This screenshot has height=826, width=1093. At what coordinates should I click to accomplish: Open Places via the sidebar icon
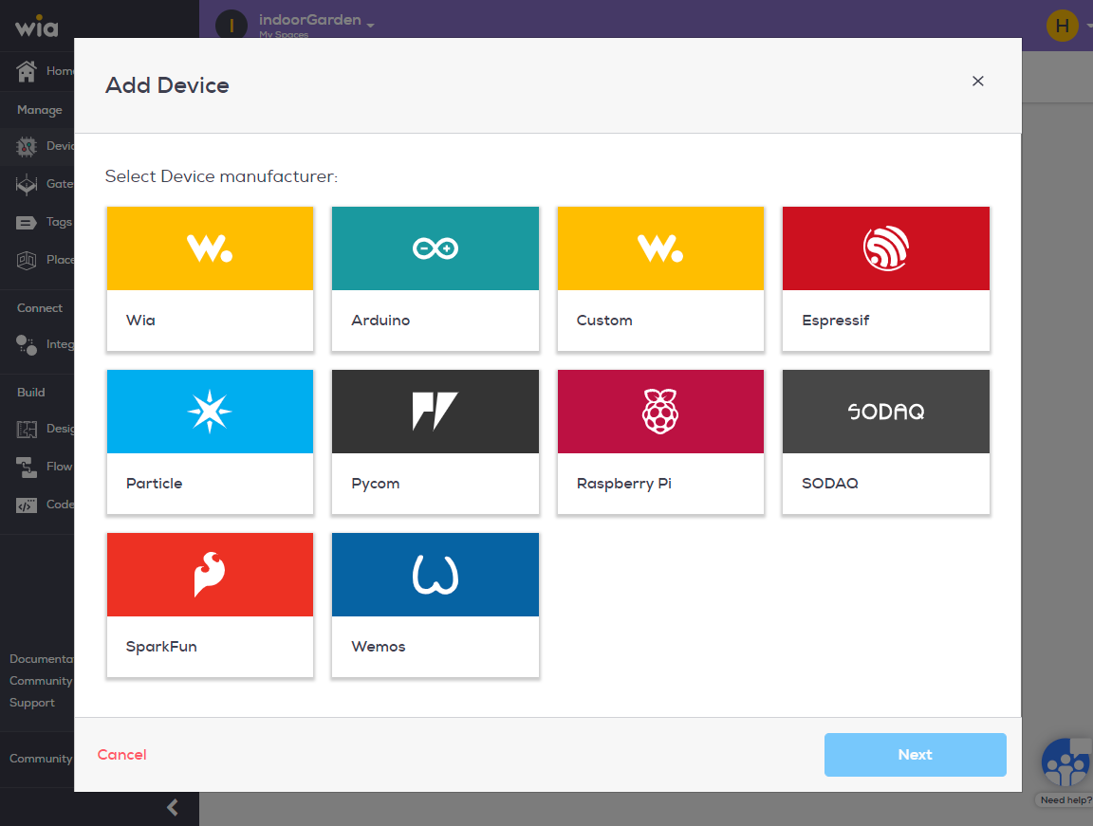coord(27,260)
